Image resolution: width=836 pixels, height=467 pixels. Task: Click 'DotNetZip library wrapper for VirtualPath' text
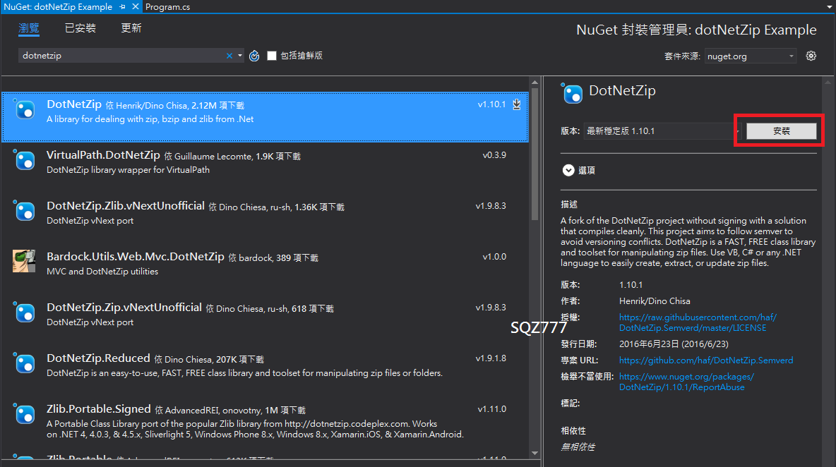tap(128, 170)
